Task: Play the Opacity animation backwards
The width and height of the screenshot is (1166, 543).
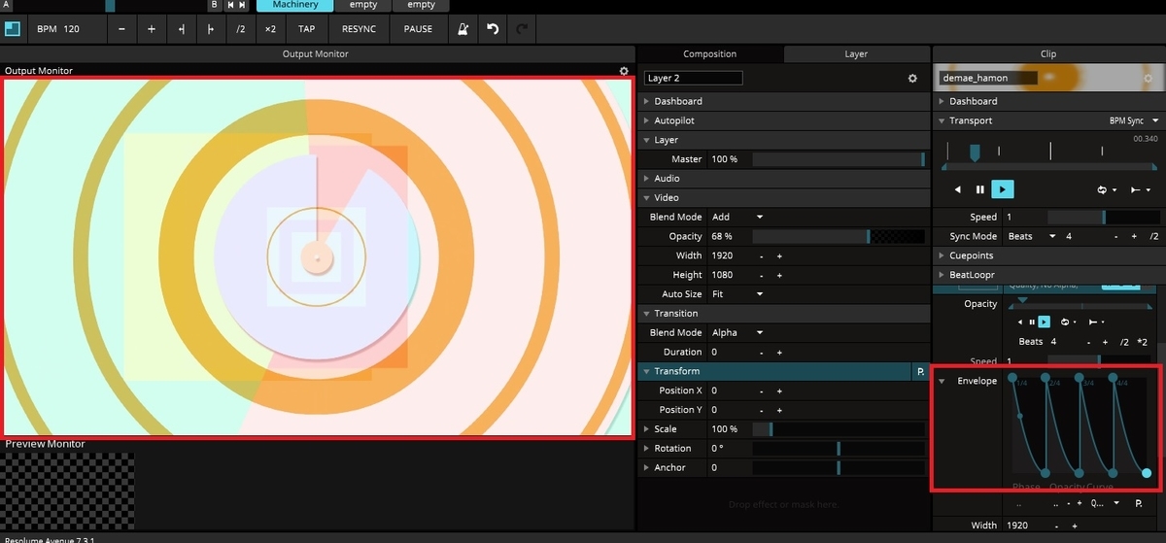Action: click(1020, 322)
